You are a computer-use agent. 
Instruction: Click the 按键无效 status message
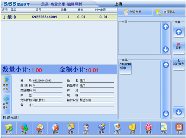point(11,118)
